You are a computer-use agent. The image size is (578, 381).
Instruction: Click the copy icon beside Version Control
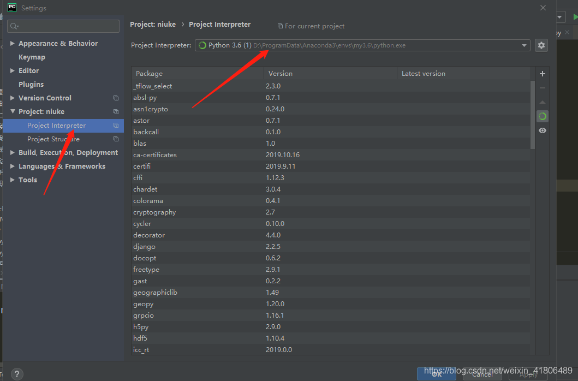116,98
